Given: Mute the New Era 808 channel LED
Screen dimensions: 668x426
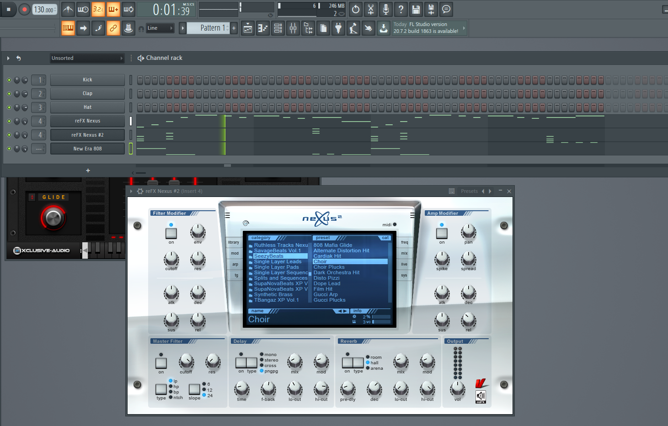Looking at the screenshot, I should (x=9, y=149).
